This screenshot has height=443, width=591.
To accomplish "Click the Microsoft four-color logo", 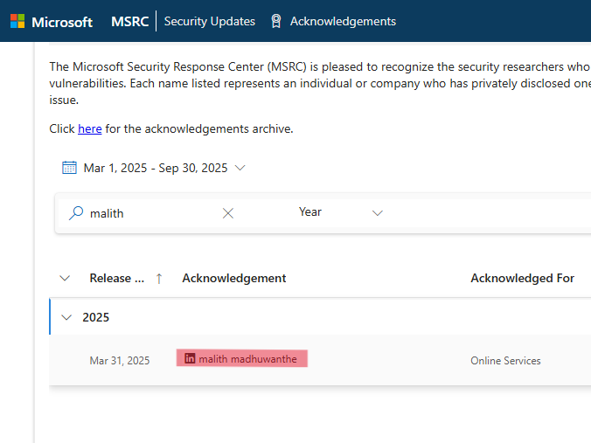I will click(17, 21).
